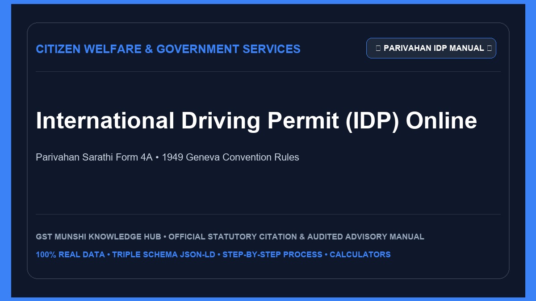The image size is (536, 301).
Task: Select the CITIZEN WELFARE & GOVERNMENT SERVICES heading
Action: 168,49
